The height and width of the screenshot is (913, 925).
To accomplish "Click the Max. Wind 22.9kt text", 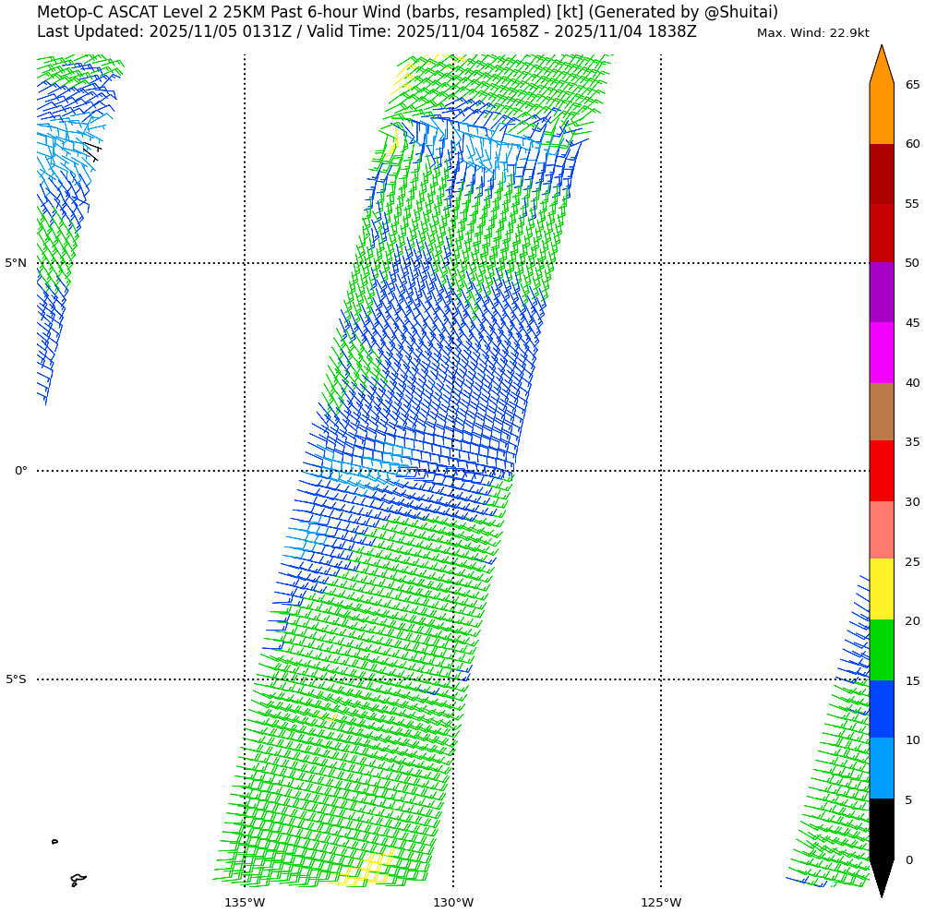I will (x=812, y=33).
